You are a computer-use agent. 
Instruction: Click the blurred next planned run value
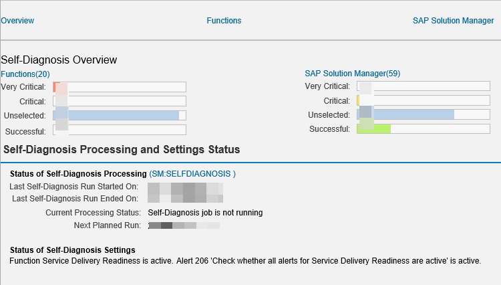[x=184, y=225]
